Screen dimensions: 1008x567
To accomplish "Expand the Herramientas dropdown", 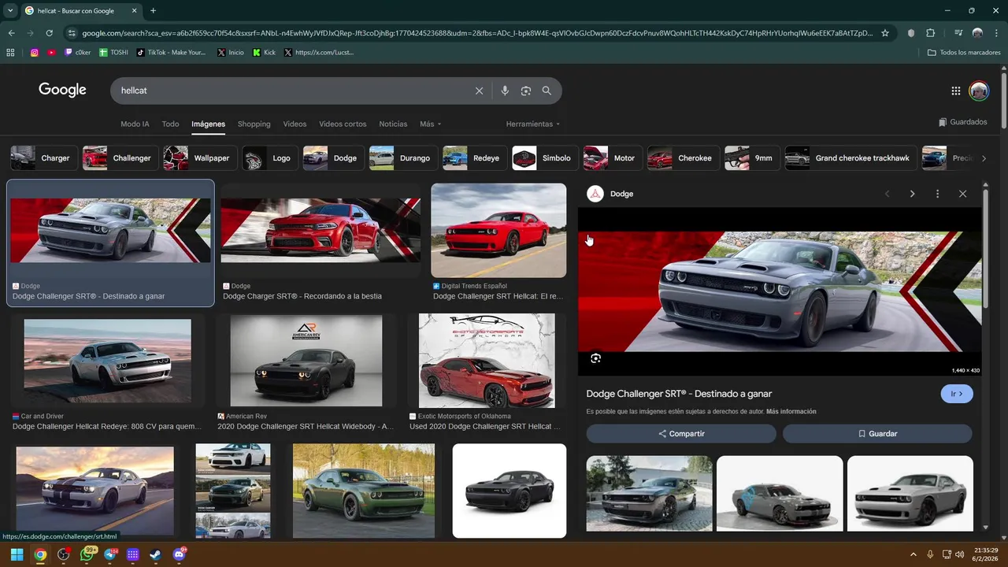I will 533,124.
